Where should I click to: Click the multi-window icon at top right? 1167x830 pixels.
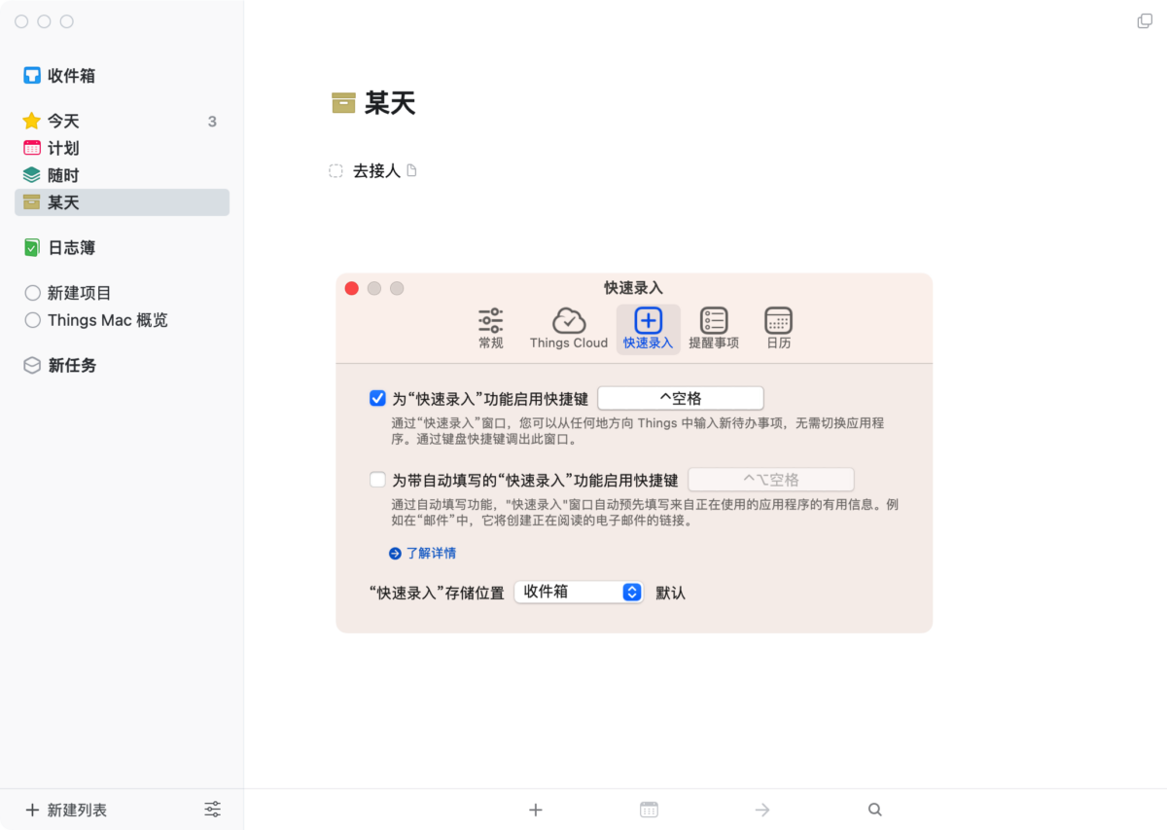(1145, 21)
